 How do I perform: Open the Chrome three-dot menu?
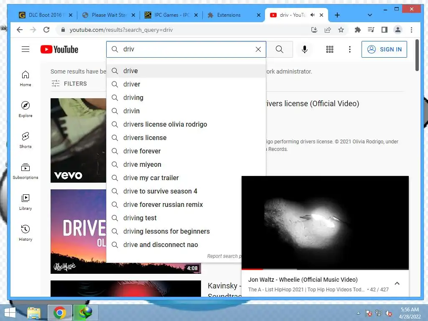coord(411,30)
